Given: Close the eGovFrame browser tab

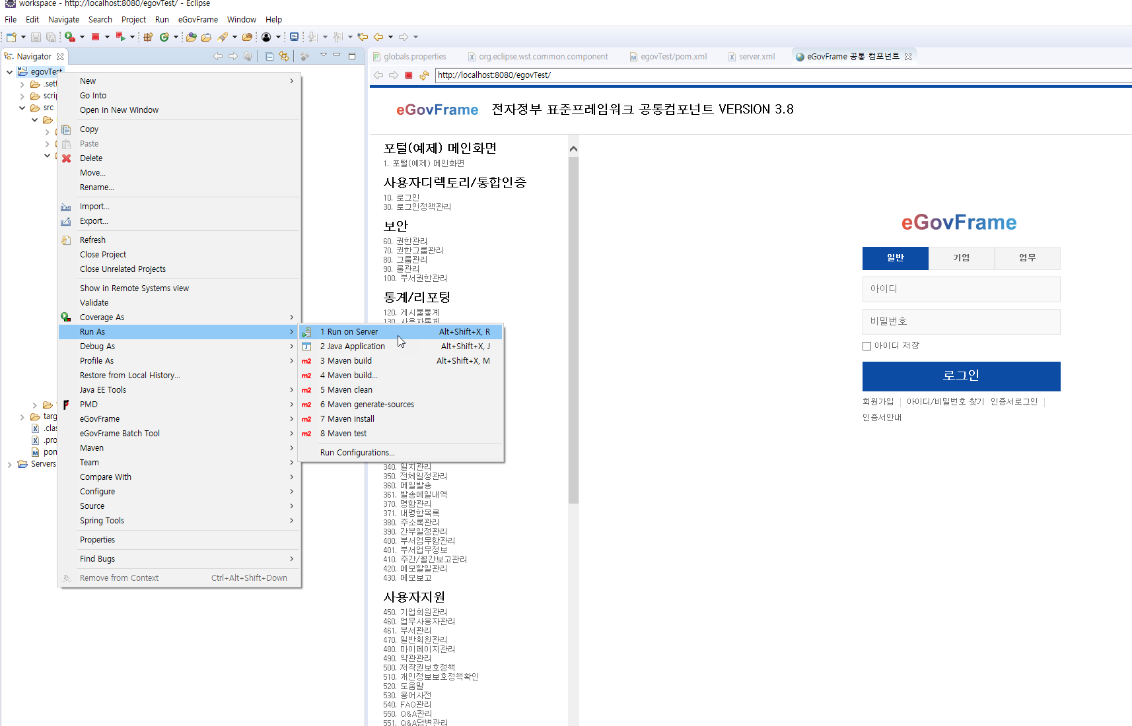Looking at the screenshot, I should (x=908, y=57).
